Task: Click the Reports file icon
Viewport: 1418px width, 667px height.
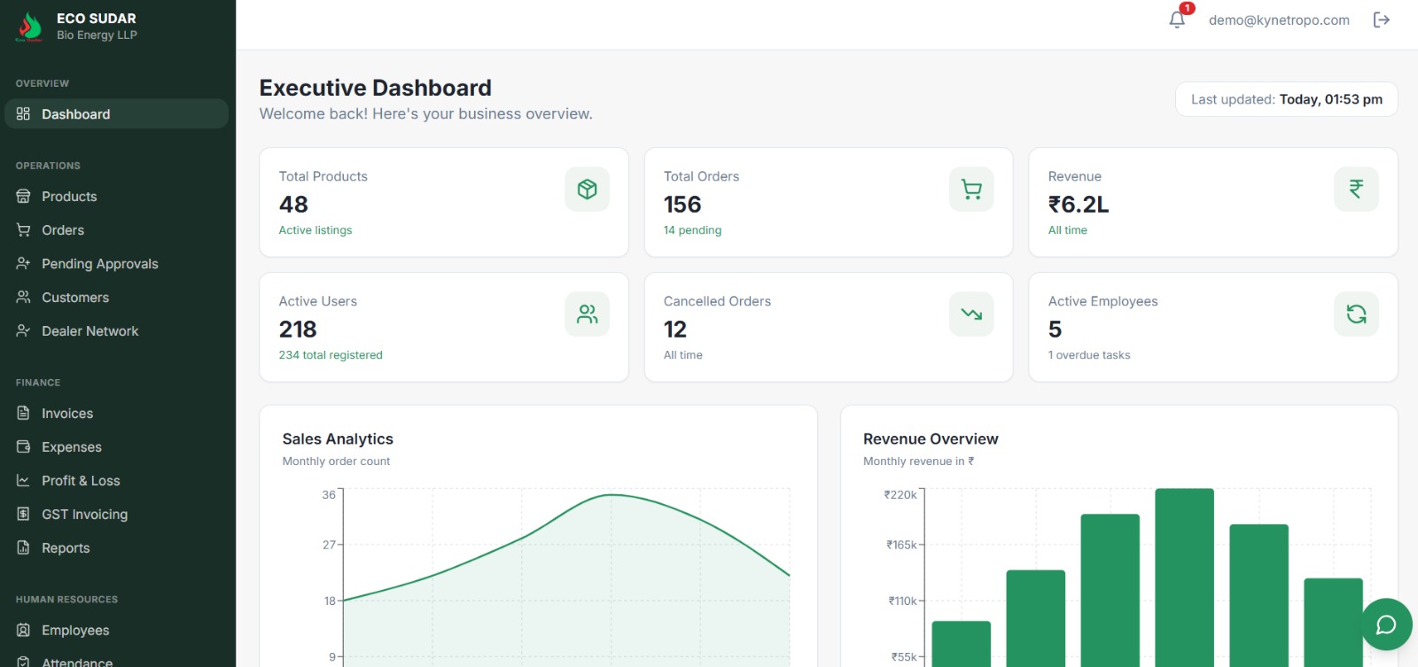Action: pyautogui.click(x=23, y=548)
